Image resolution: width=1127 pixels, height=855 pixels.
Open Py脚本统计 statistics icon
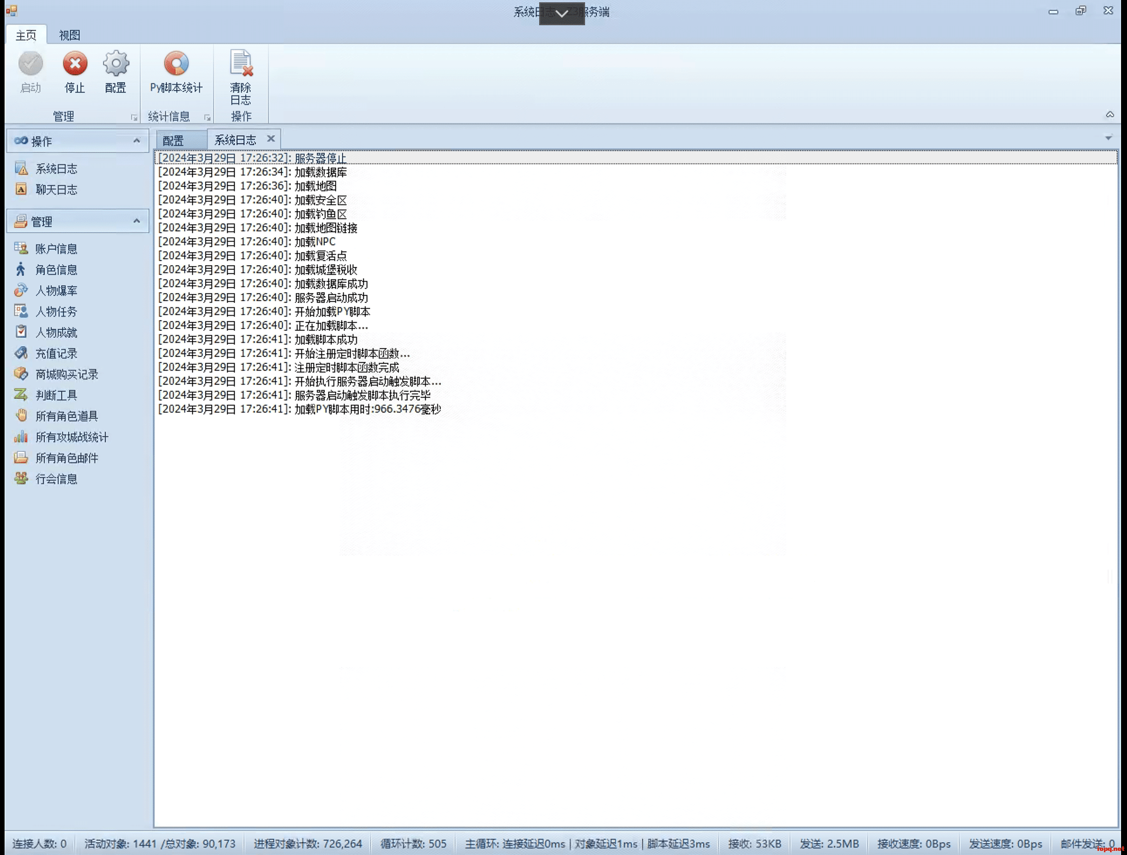coord(176,64)
